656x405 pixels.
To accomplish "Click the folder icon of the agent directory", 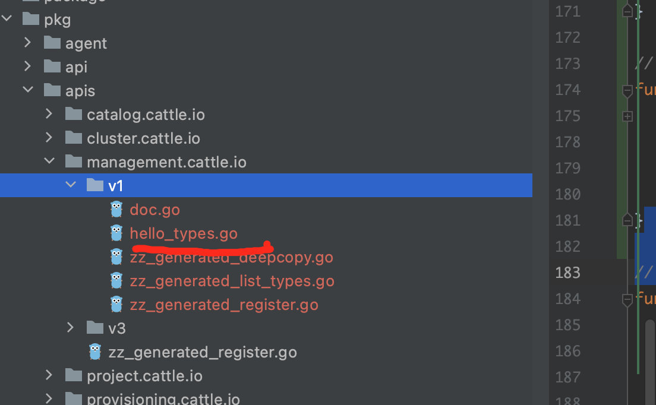I will [52, 43].
